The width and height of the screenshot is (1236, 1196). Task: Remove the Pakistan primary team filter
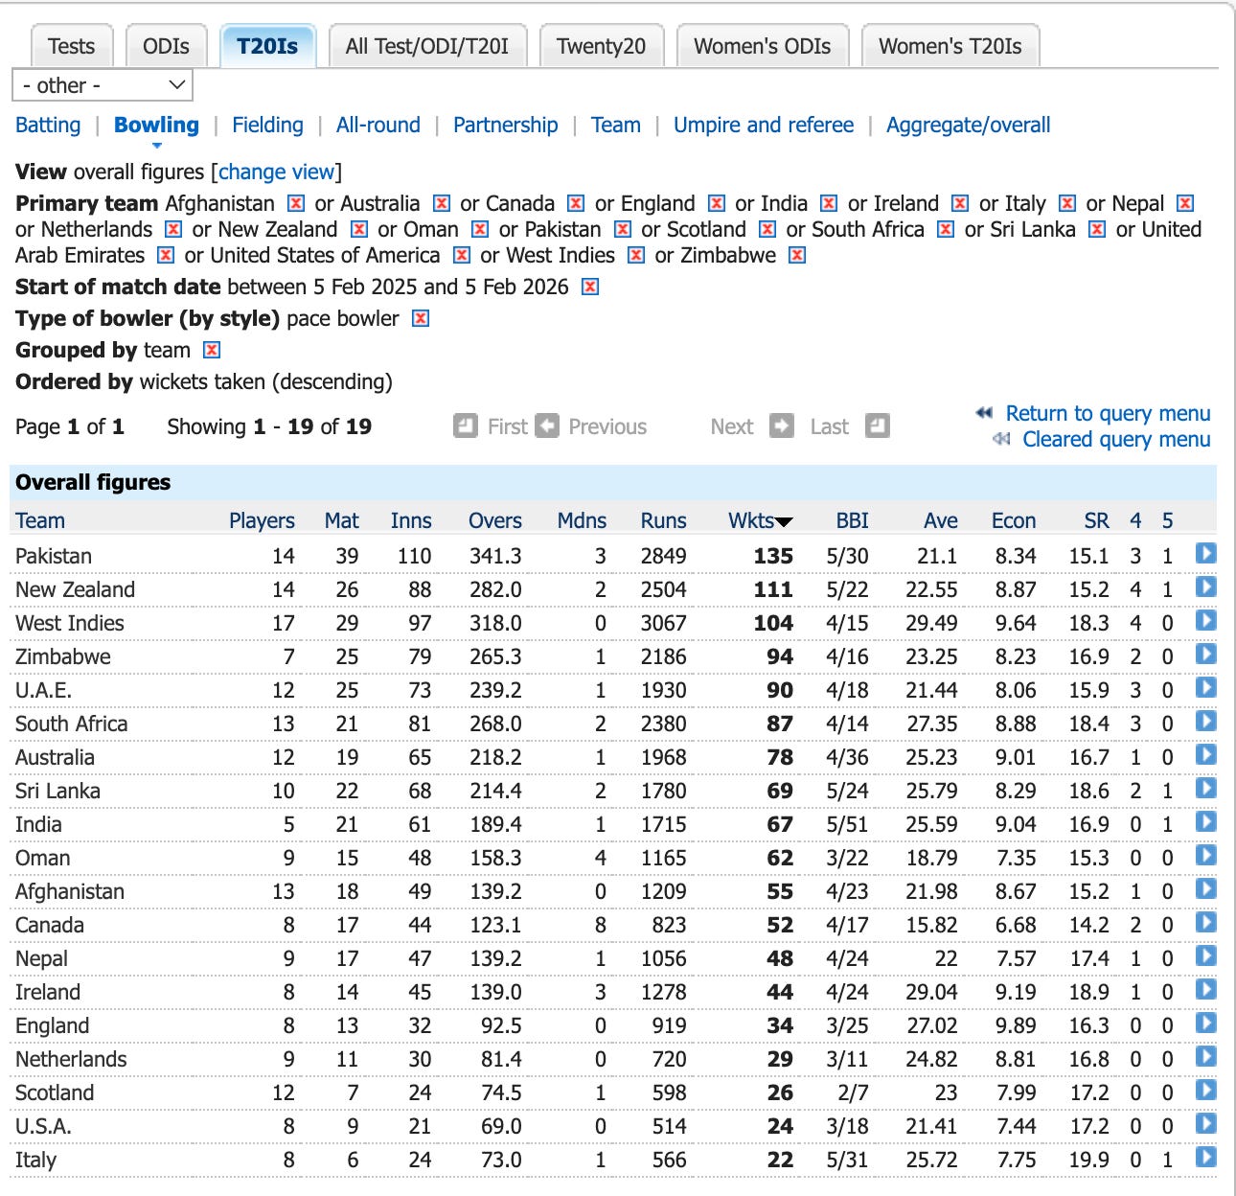[x=623, y=229]
